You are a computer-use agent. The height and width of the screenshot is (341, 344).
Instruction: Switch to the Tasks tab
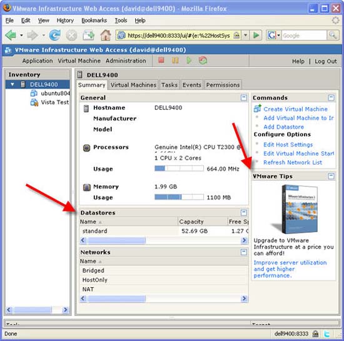click(x=169, y=85)
